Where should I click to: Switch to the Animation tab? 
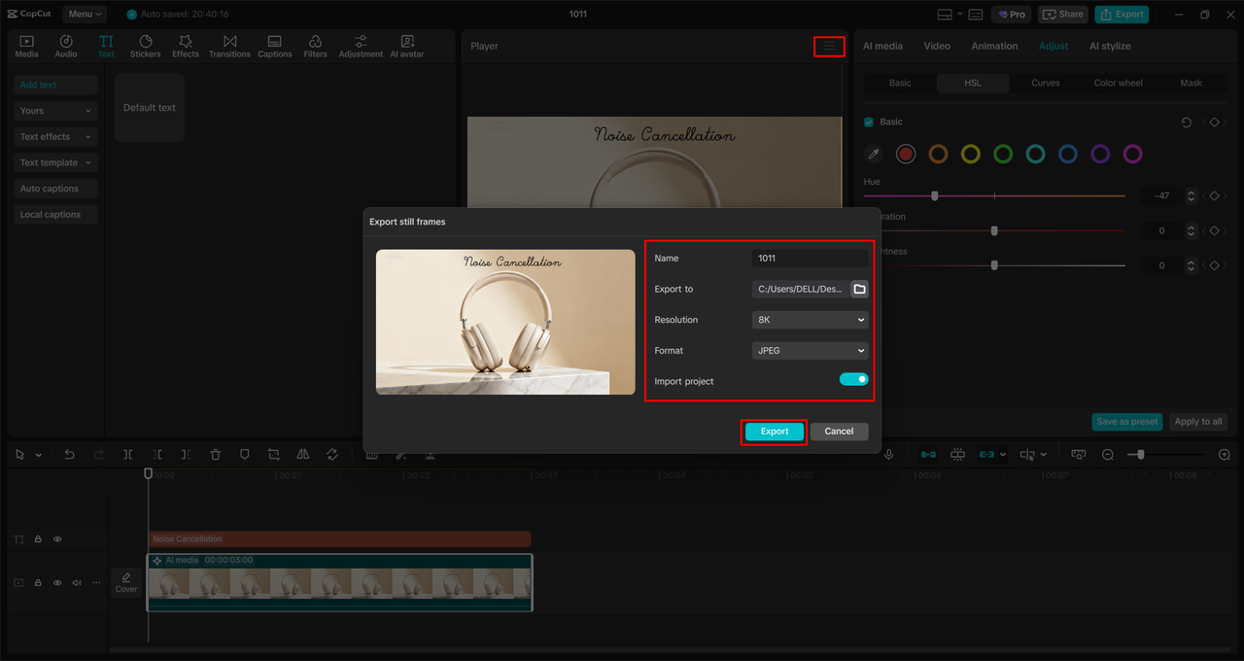click(994, 46)
